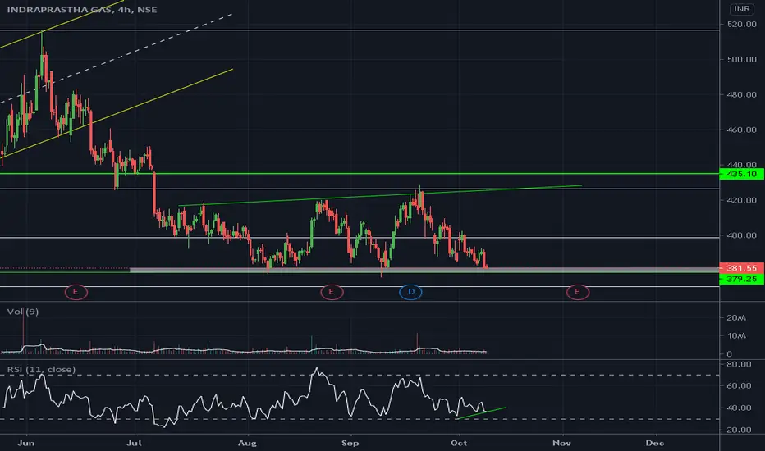Select the green RSI divergence trendline
Image resolution: width=765 pixels, height=451 pixels.
(x=480, y=413)
